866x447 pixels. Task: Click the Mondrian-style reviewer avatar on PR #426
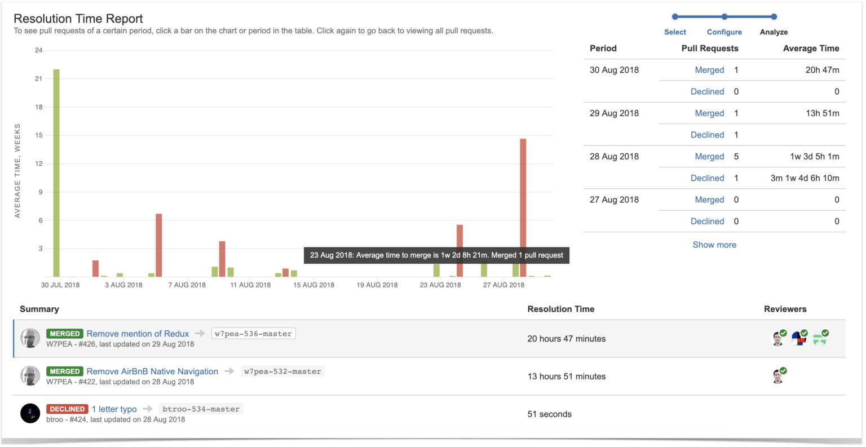coord(799,338)
